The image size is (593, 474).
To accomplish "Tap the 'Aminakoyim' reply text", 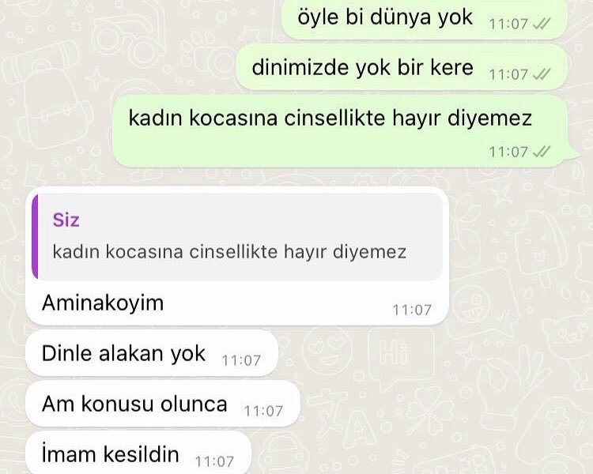I will click(103, 303).
